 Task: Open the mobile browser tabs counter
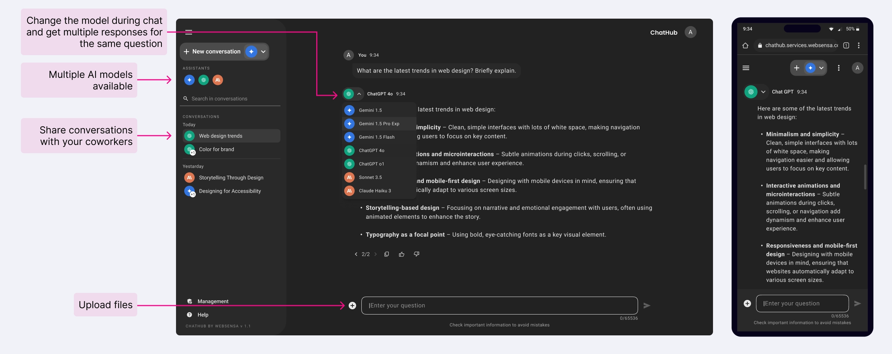pyautogui.click(x=846, y=45)
